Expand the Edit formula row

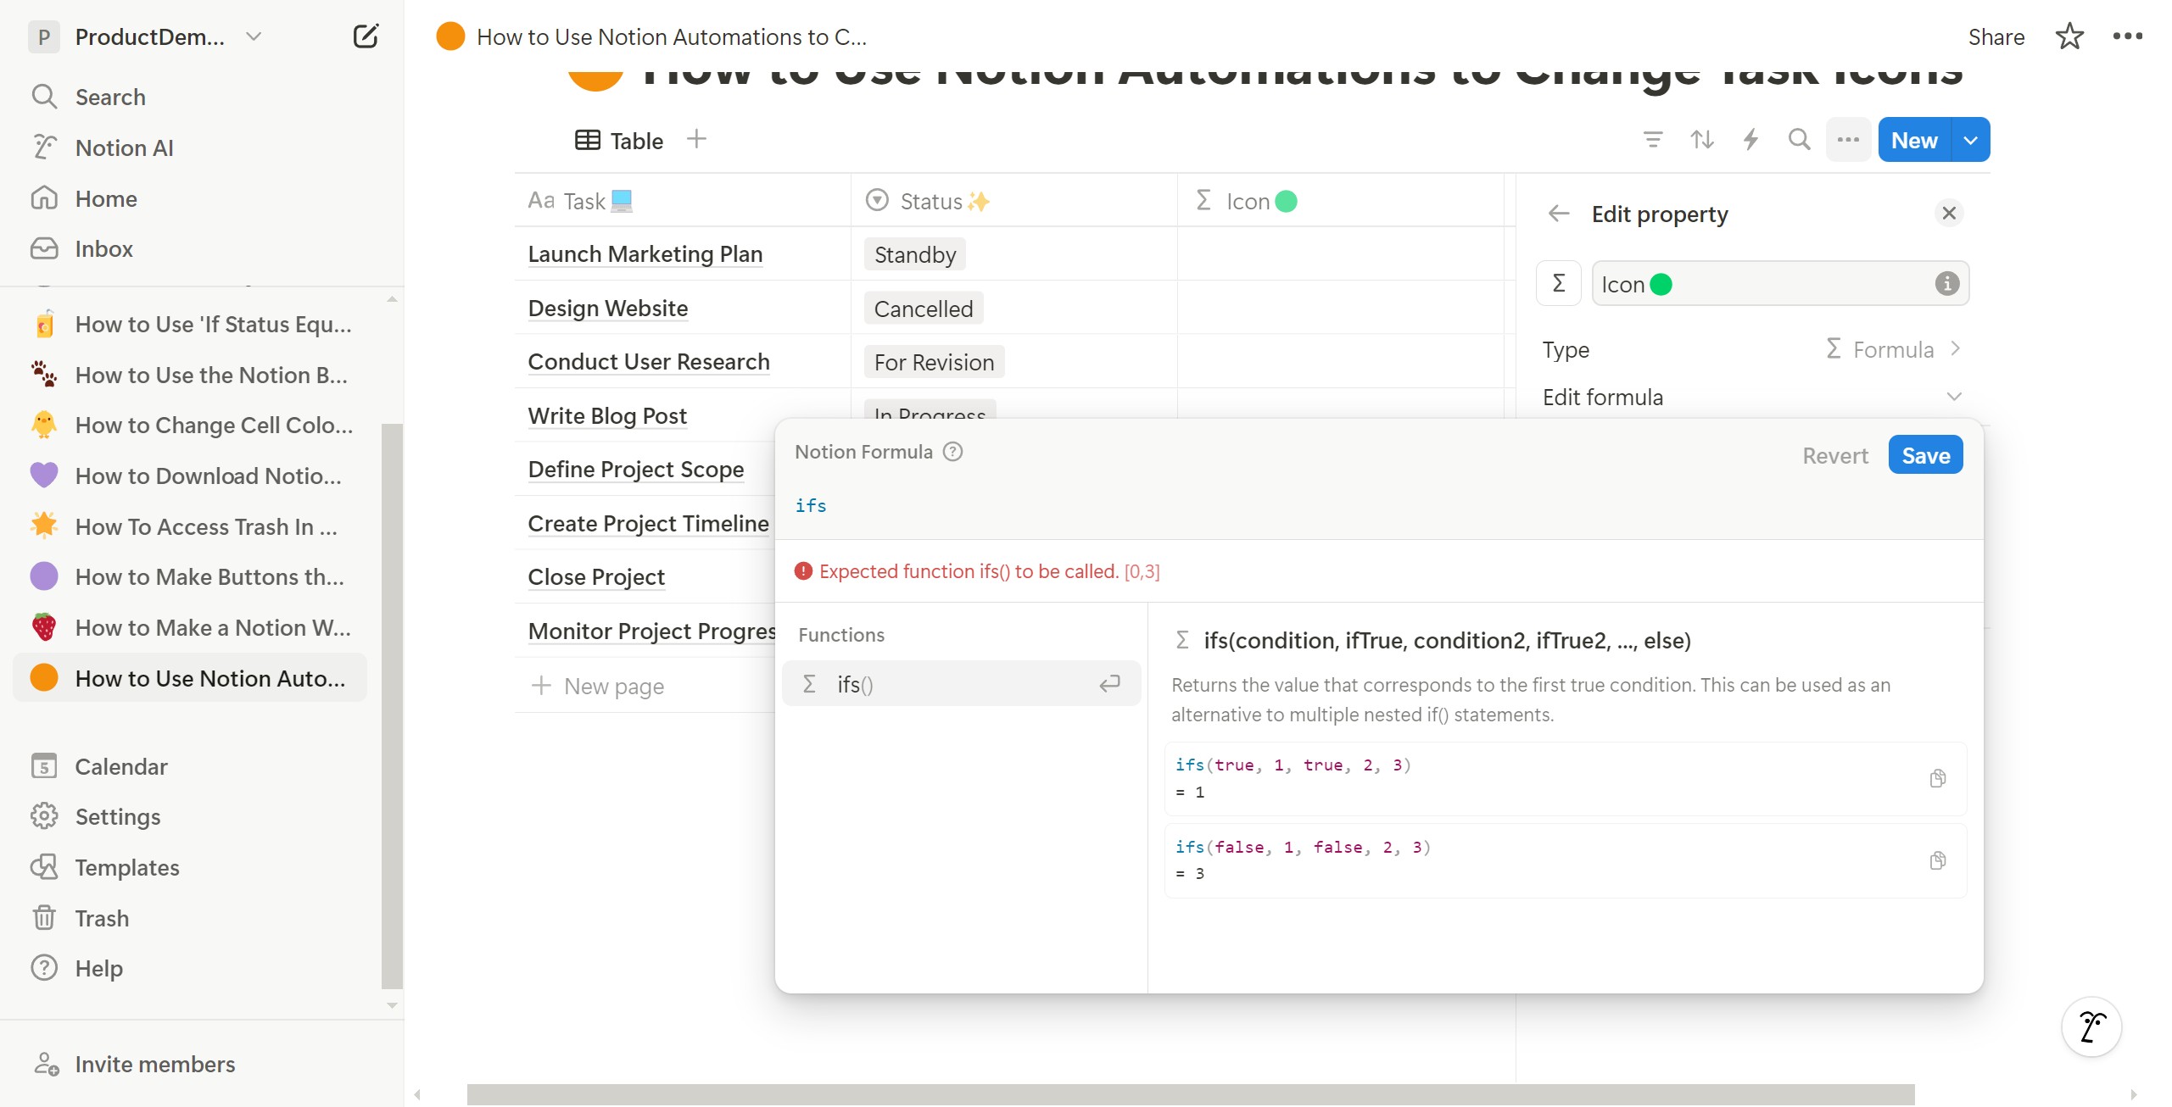(x=1753, y=397)
